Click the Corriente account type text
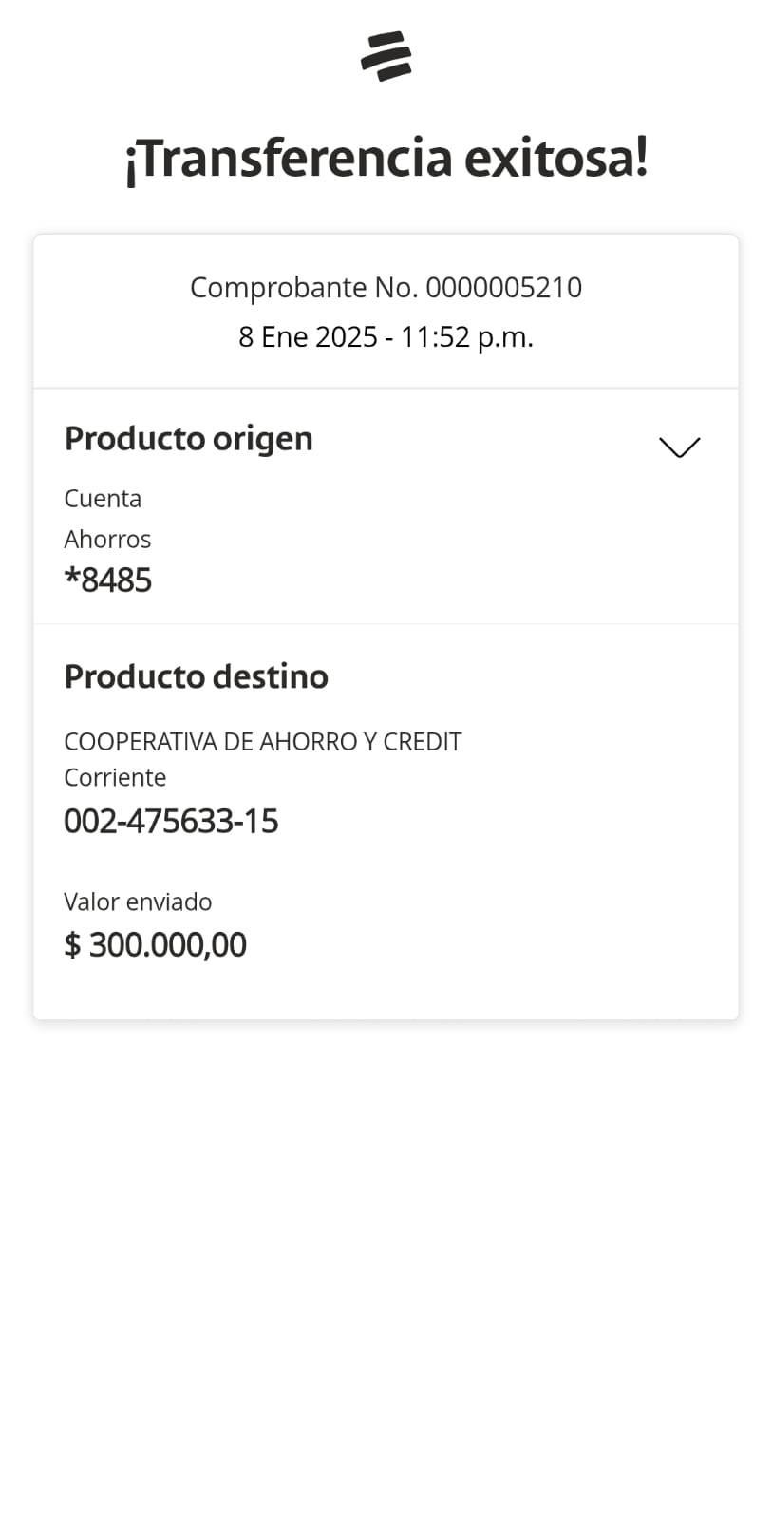 tap(115, 778)
